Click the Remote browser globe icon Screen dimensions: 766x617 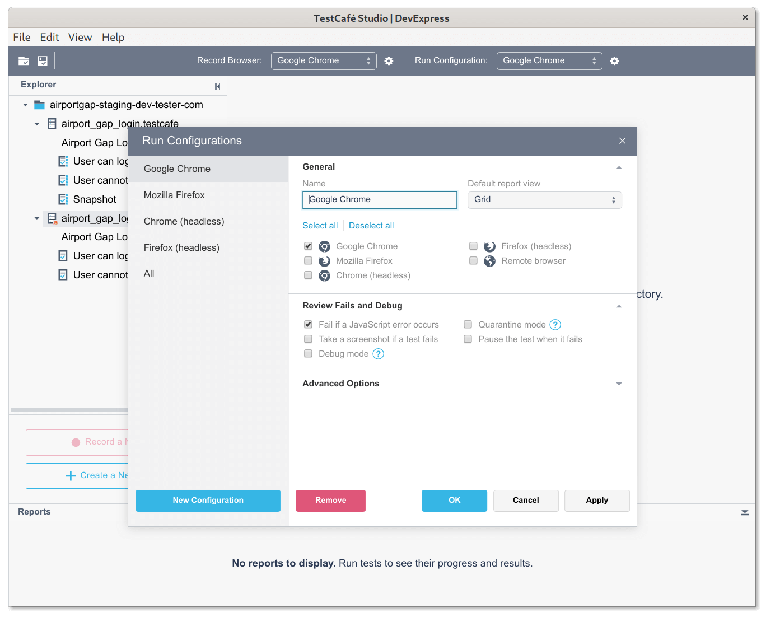pos(490,261)
